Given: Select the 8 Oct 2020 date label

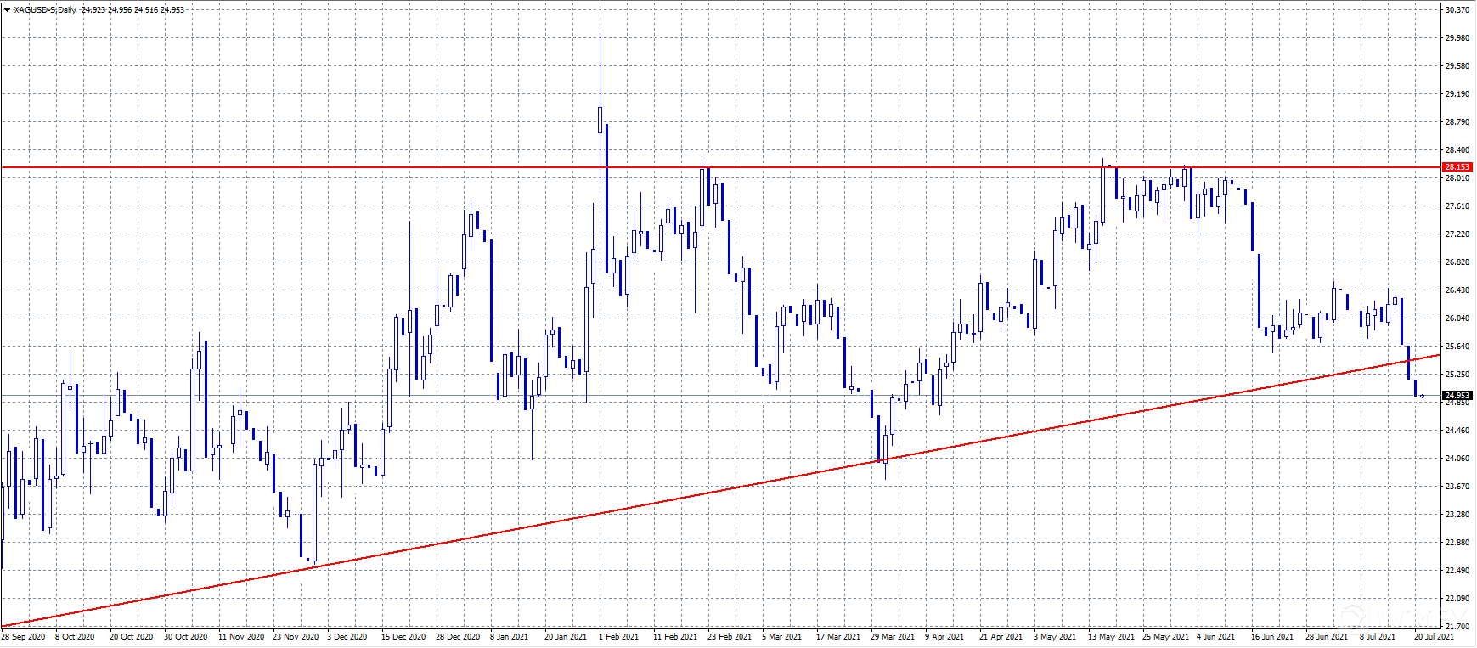Looking at the screenshot, I should click(75, 637).
